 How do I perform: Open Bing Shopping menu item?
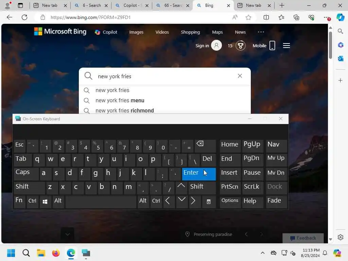190,32
